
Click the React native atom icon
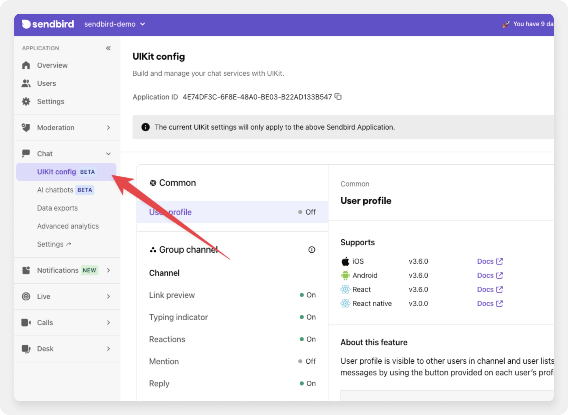coord(345,304)
